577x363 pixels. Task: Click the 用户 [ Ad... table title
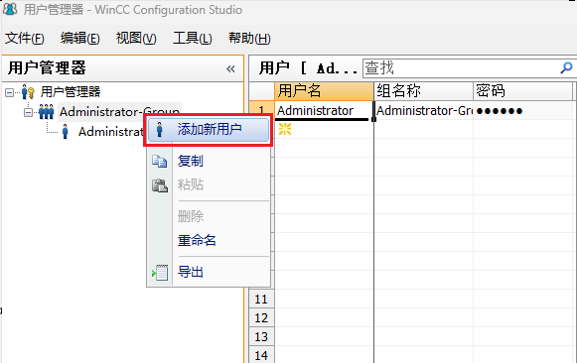pos(308,68)
